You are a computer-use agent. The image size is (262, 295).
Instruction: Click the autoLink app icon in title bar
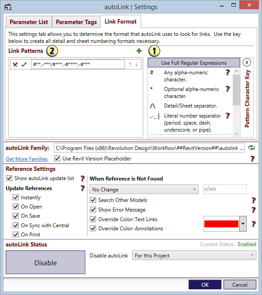click(8, 7)
